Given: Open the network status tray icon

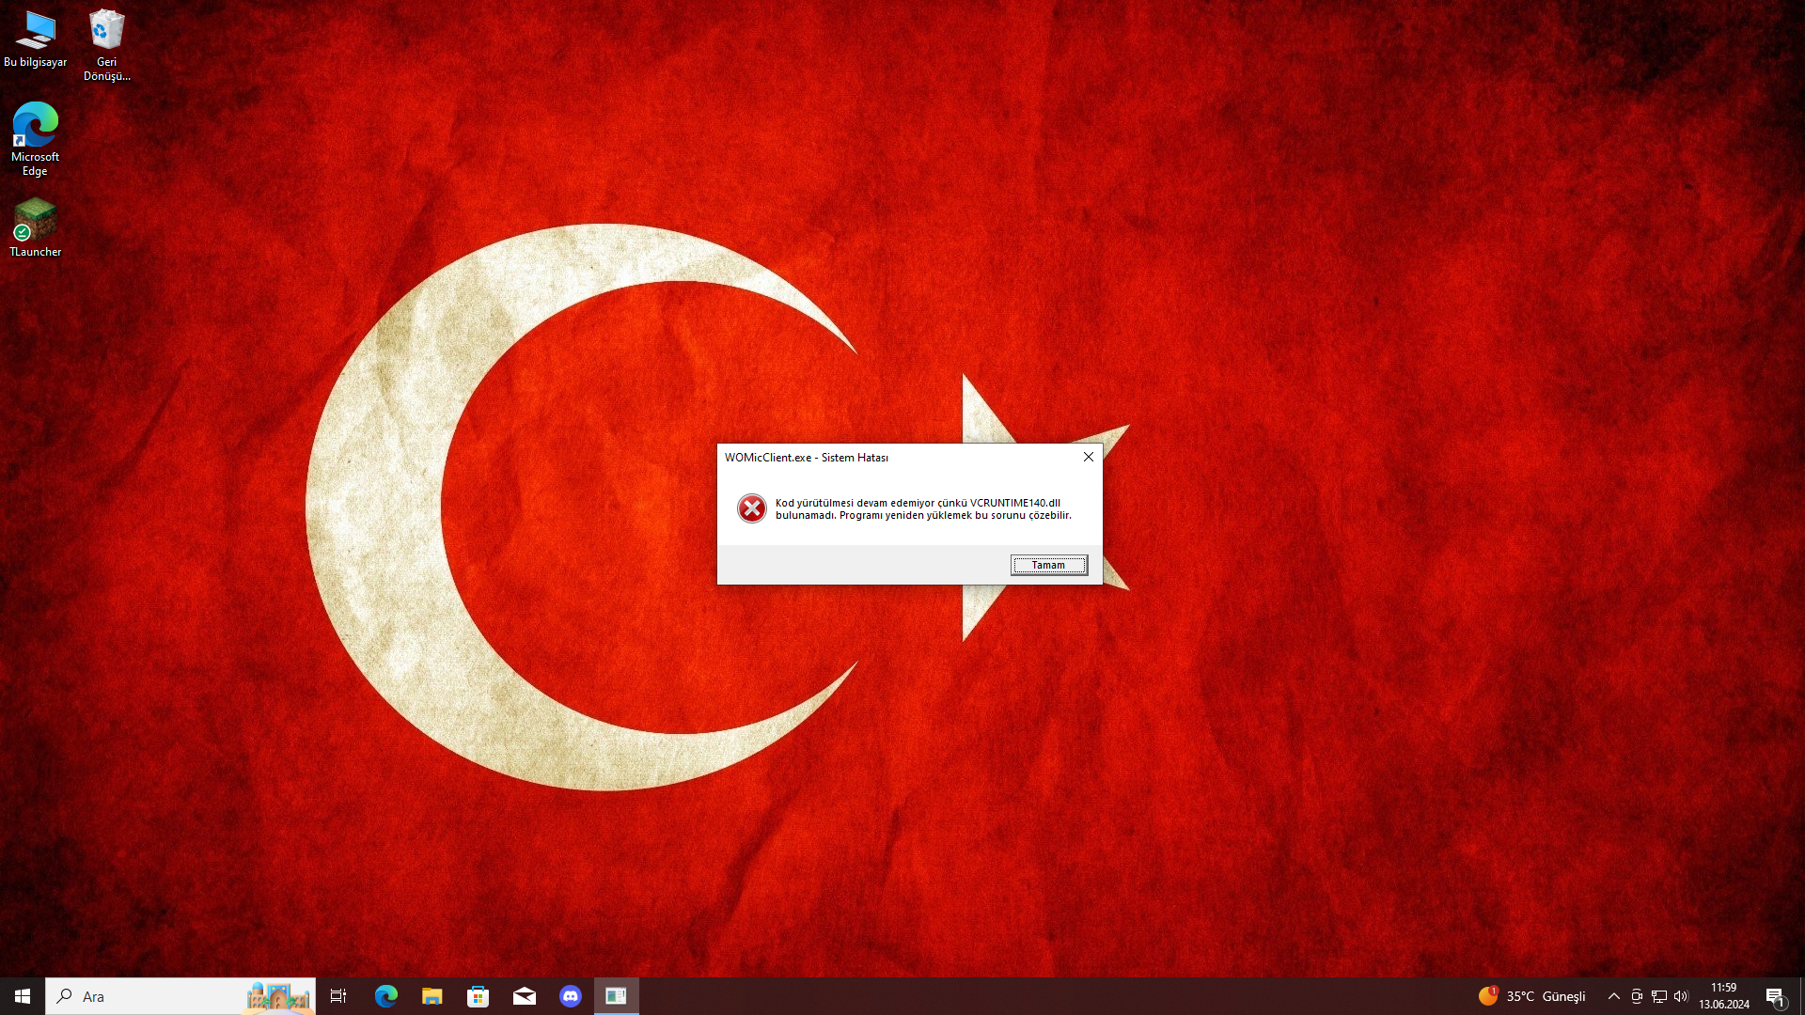Looking at the screenshot, I should coord(1659,996).
